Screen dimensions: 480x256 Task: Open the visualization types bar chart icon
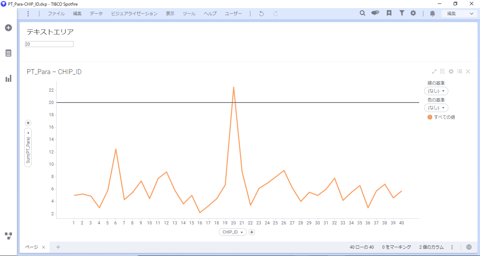click(x=8, y=78)
